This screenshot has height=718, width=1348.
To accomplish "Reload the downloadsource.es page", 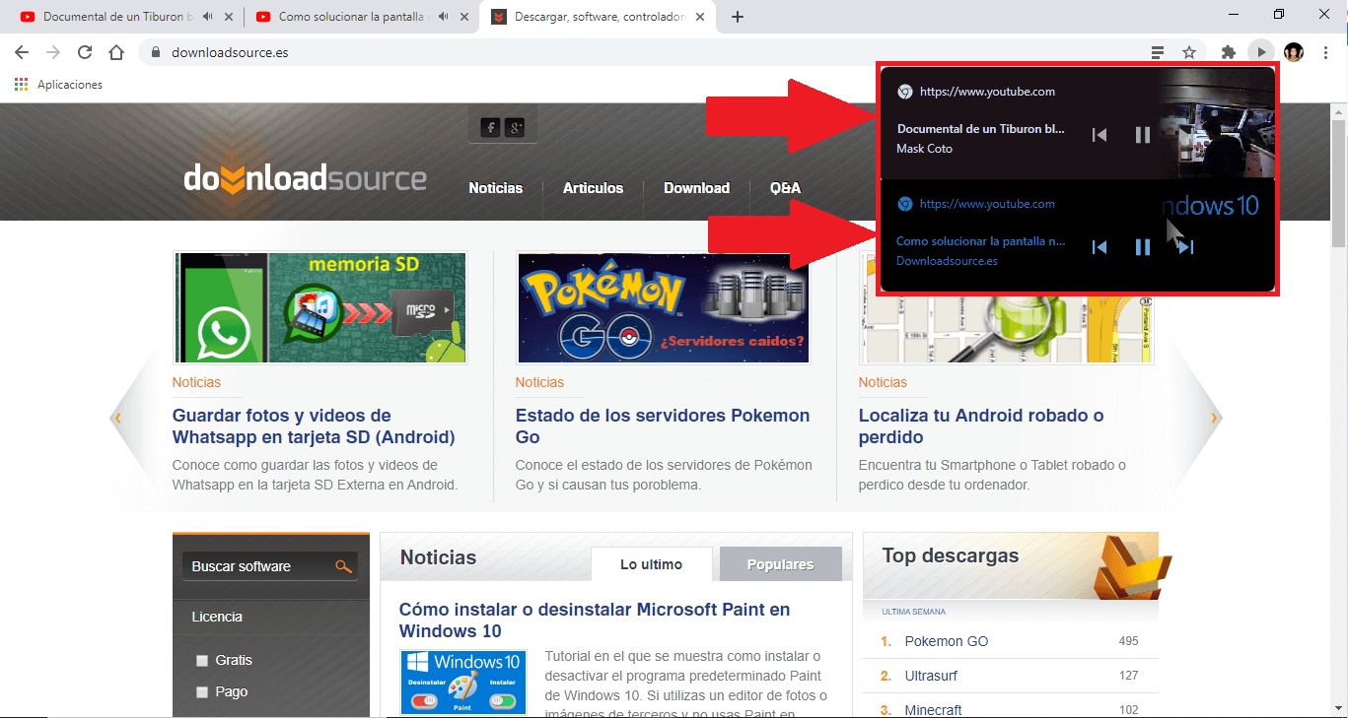I will pyautogui.click(x=85, y=52).
